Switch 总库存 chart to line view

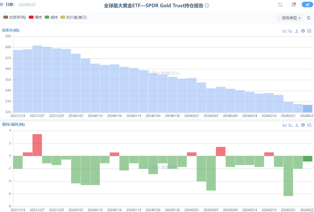(285, 31)
